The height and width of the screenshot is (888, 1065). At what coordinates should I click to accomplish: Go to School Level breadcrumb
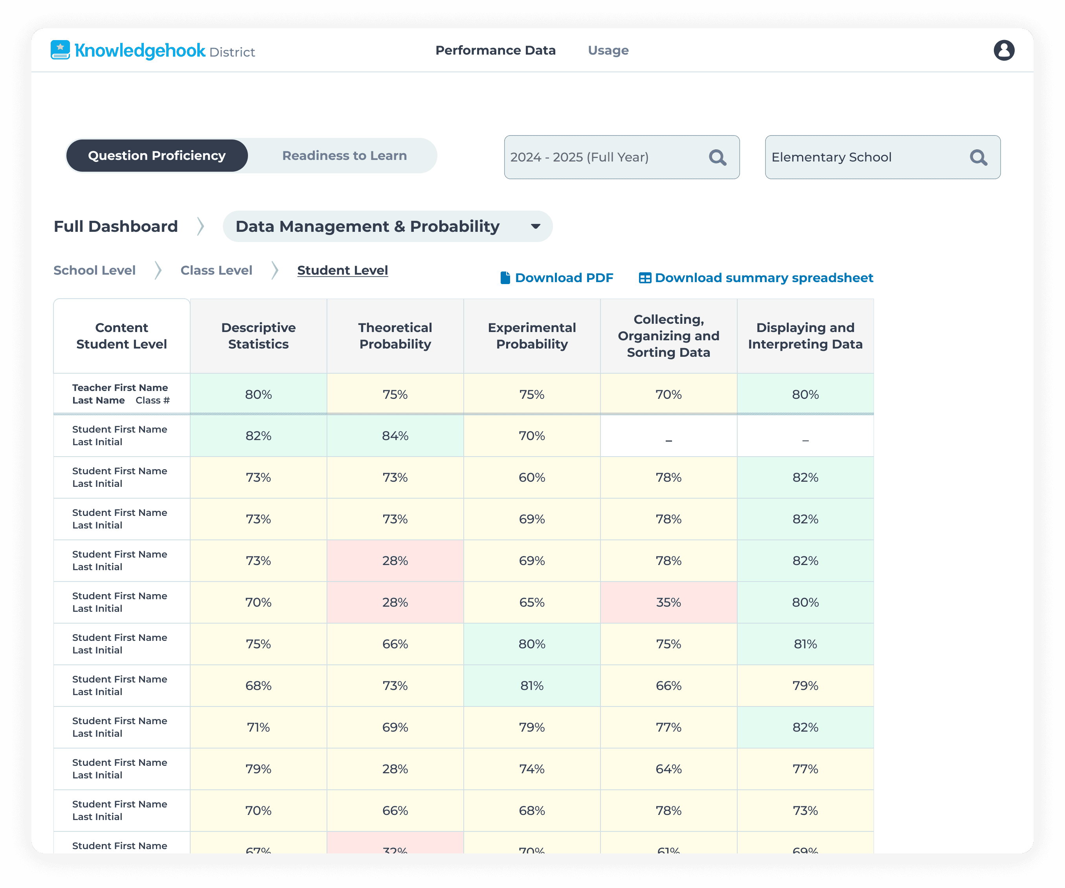pos(94,270)
